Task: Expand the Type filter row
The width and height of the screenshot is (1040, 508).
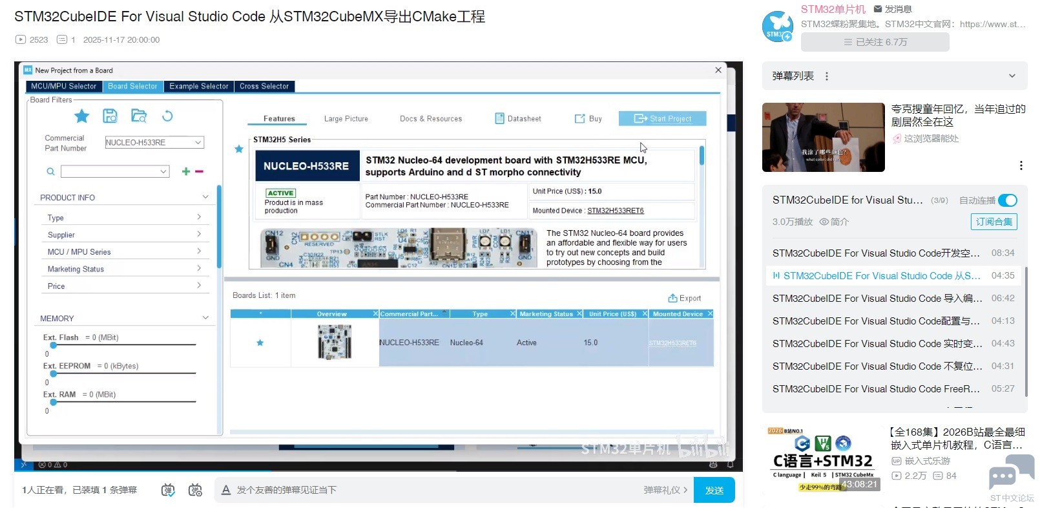Action: (x=127, y=218)
